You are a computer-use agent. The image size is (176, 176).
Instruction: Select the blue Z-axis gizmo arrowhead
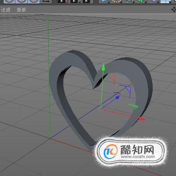[117, 97]
